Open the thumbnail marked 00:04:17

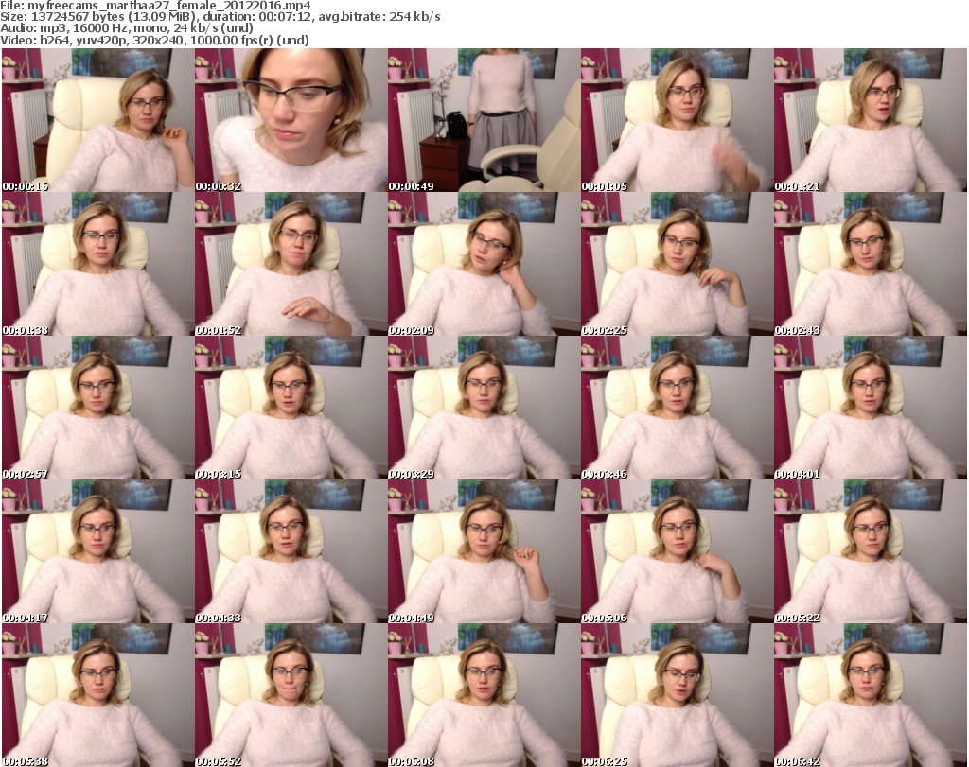[97, 551]
